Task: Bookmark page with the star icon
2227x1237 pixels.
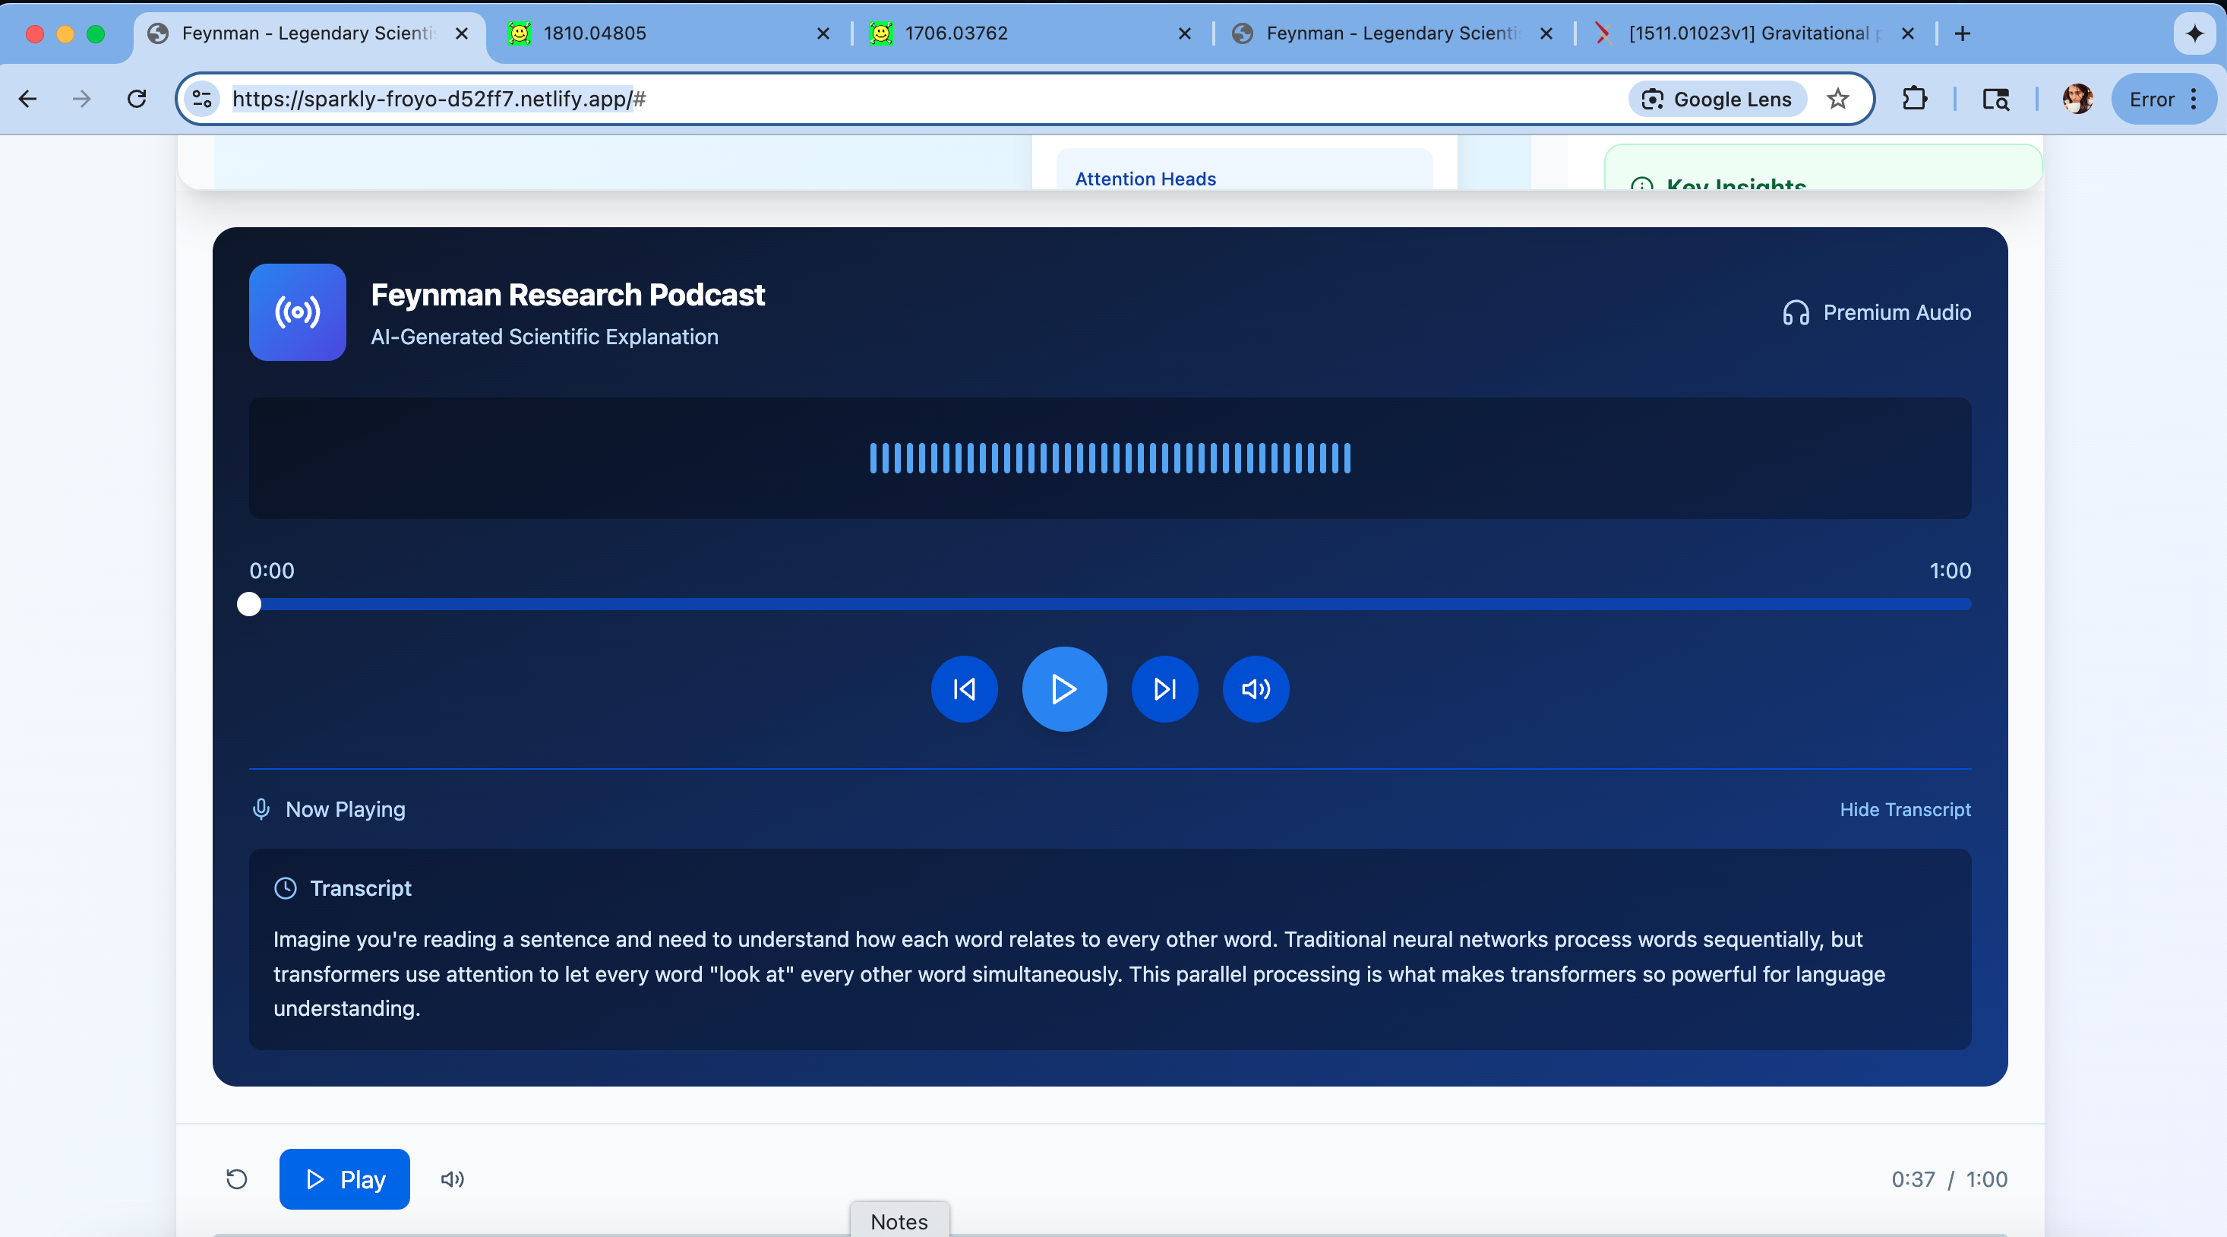Action: tap(1838, 100)
